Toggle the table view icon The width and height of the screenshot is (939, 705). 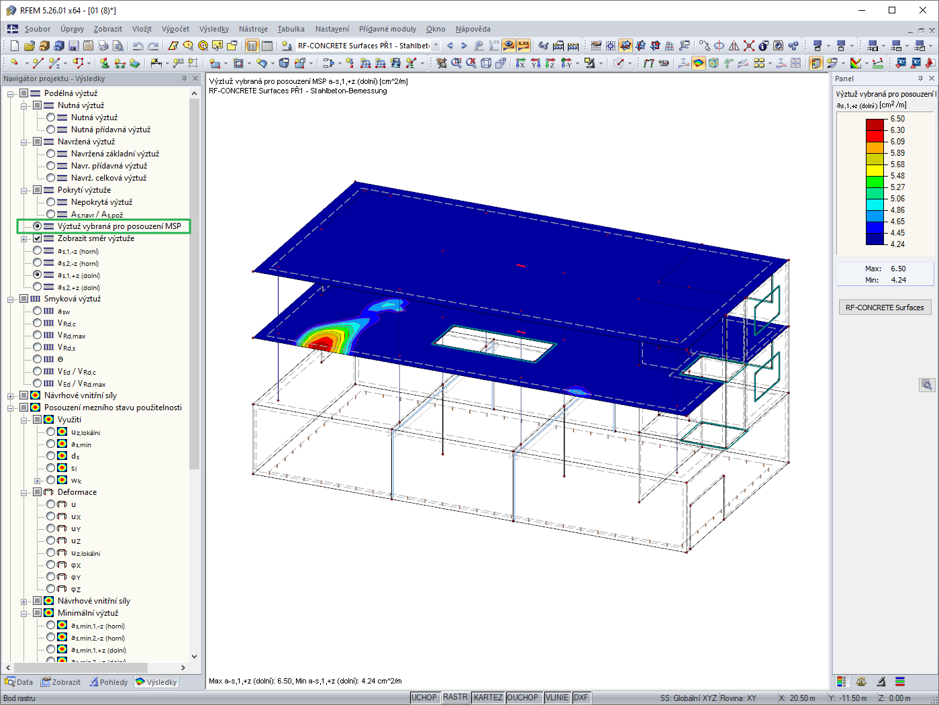point(267,46)
